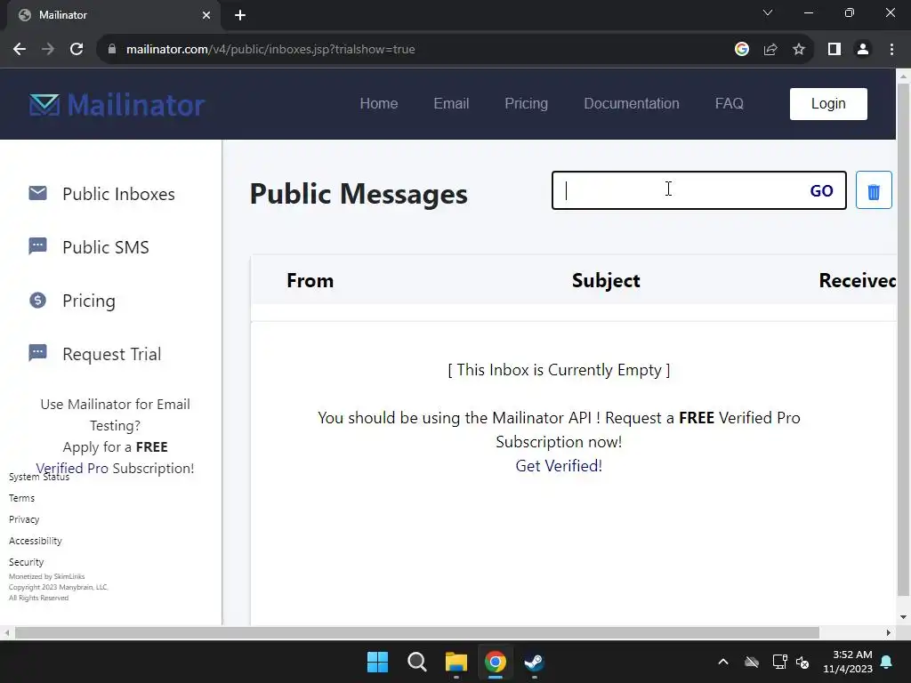Open the tab search chevron

(768, 12)
